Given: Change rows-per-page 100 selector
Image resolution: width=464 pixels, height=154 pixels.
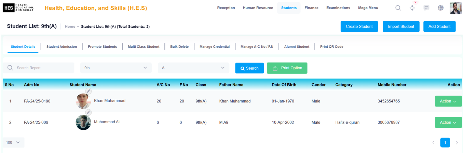Looking at the screenshot, I should click(13, 142).
